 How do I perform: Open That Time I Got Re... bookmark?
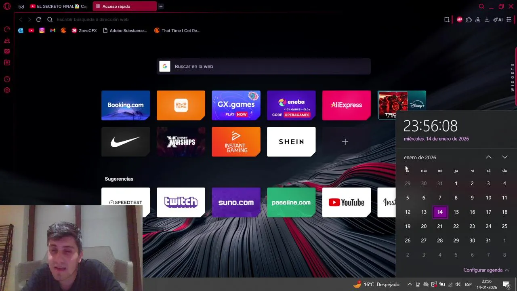click(177, 31)
